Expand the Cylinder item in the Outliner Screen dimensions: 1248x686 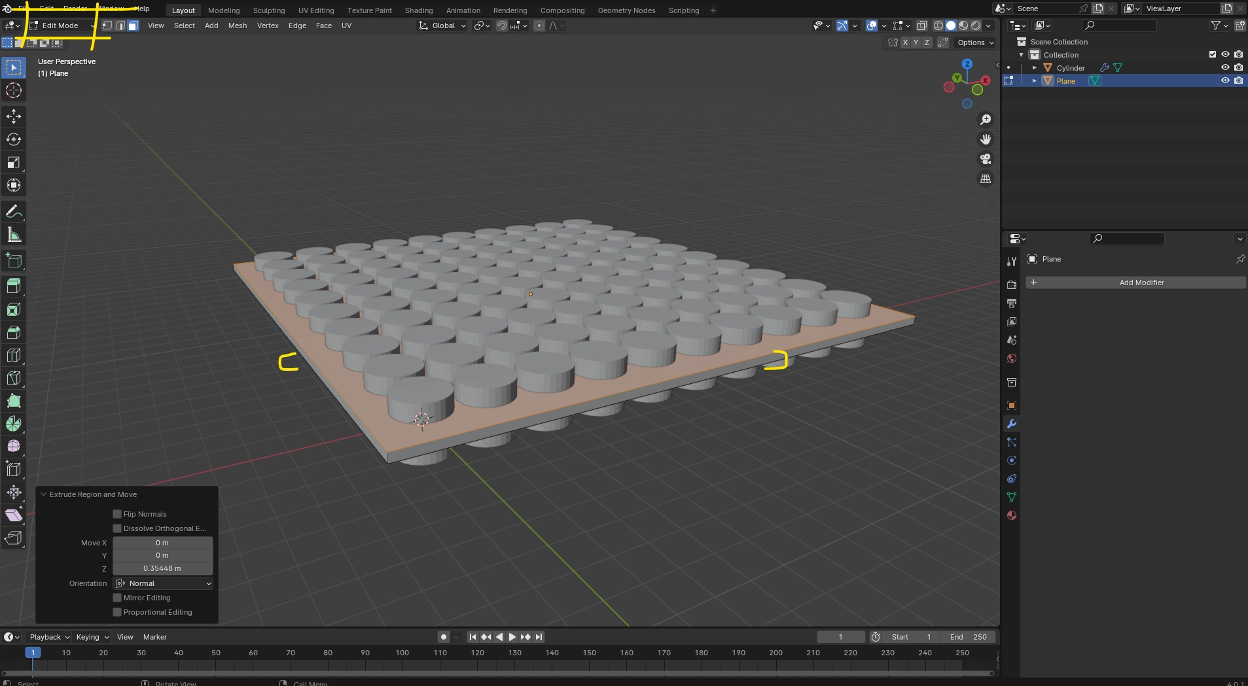(x=1035, y=67)
